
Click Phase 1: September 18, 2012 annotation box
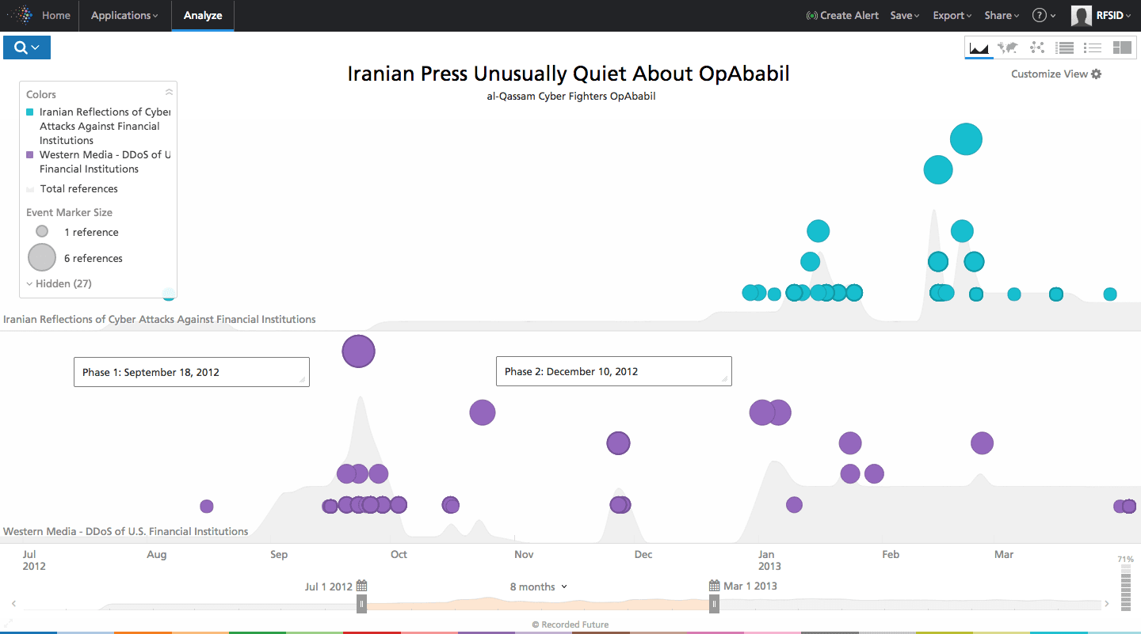(x=192, y=372)
